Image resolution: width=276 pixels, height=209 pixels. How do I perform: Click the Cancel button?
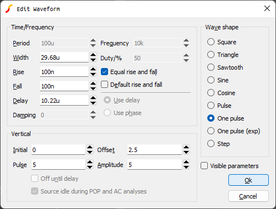(248, 196)
